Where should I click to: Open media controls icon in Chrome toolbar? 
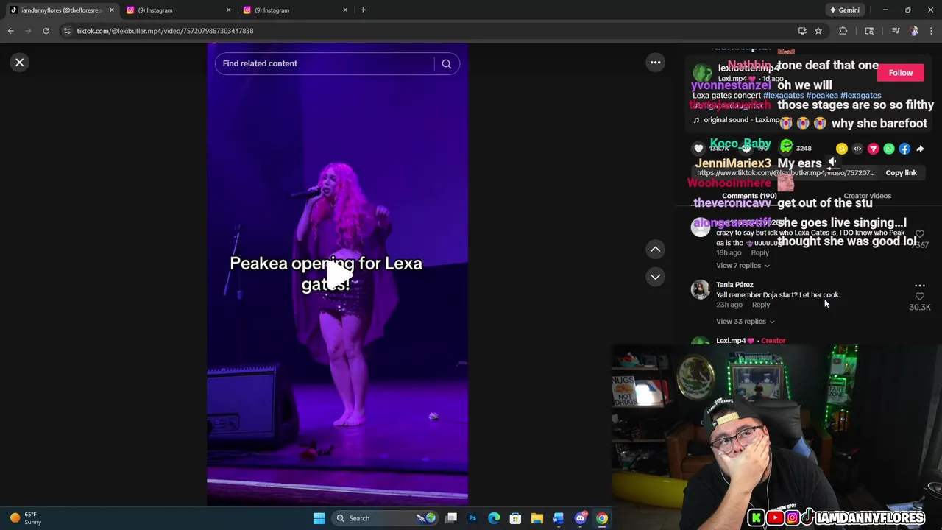[x=896, y=31]
